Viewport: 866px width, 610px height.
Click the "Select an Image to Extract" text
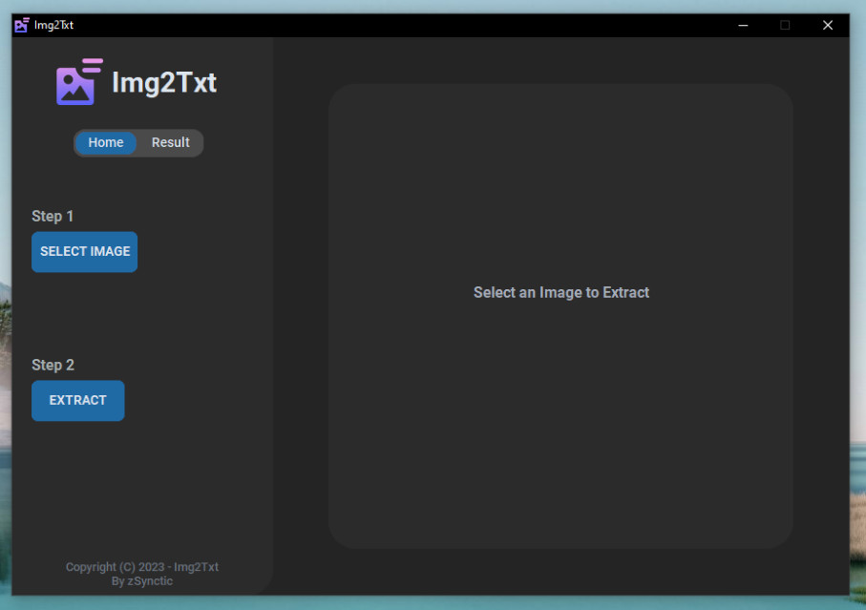[561, 292]
